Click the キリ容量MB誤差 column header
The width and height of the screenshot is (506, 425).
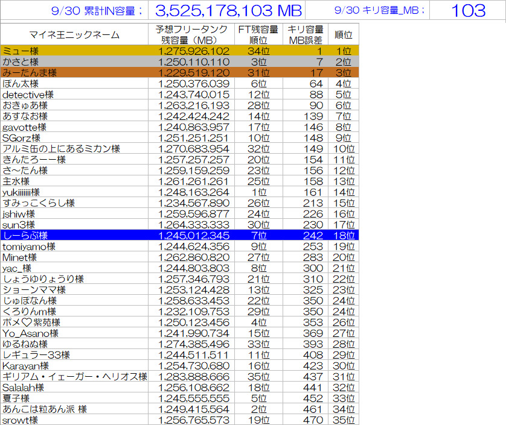click(x=305, y=35)
